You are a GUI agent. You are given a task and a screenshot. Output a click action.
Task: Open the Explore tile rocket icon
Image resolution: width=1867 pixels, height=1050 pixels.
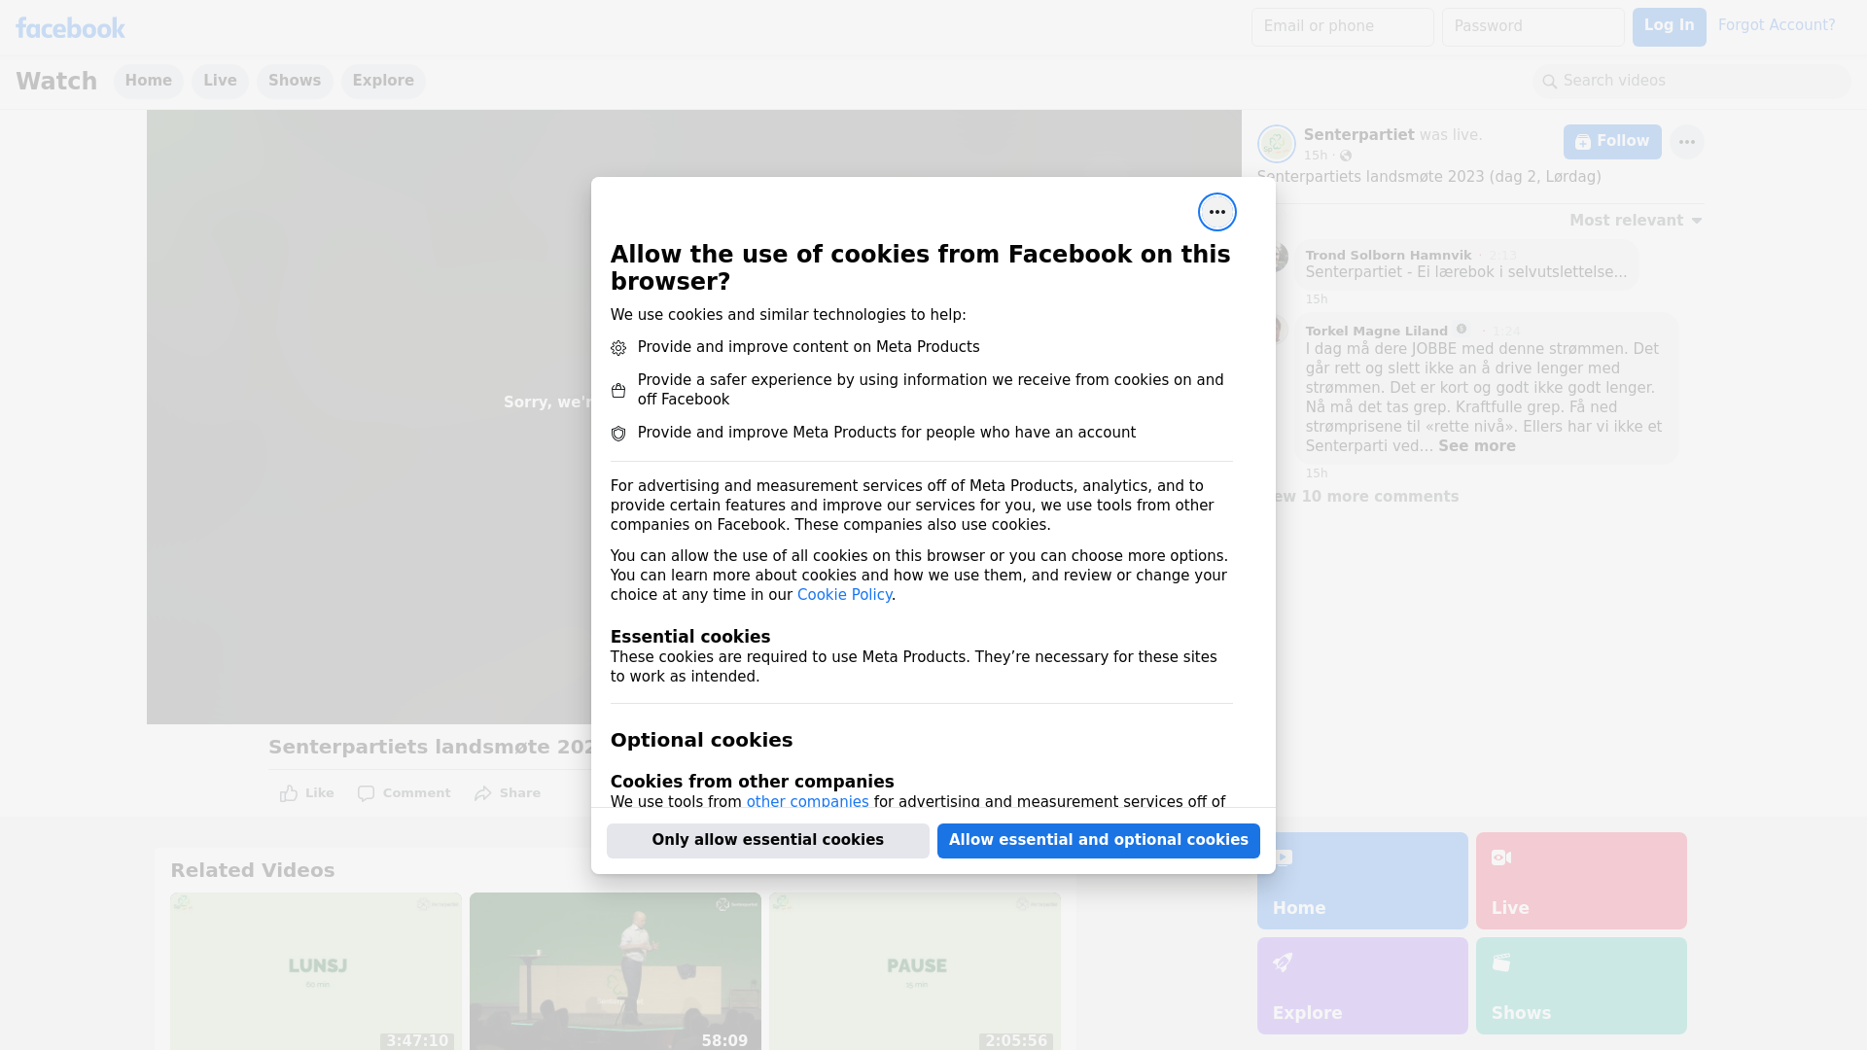click(x=1283, y=962)
